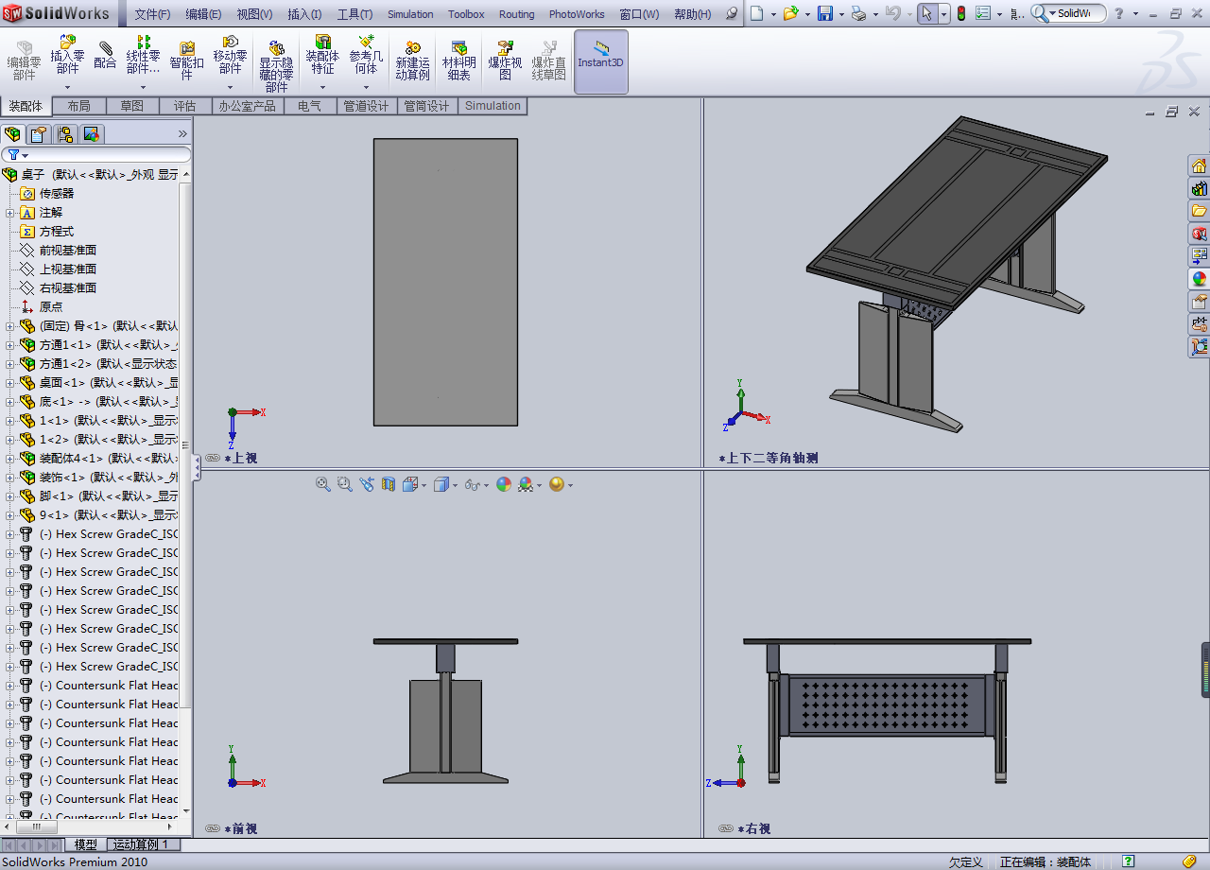1210x870 pixels.
Task: Click the SolidWorks search input field
Action: click(1074, 14)
